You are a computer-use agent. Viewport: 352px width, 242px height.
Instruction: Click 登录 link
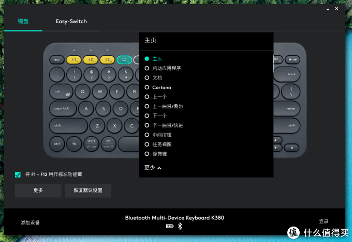(x=324, y=221)
